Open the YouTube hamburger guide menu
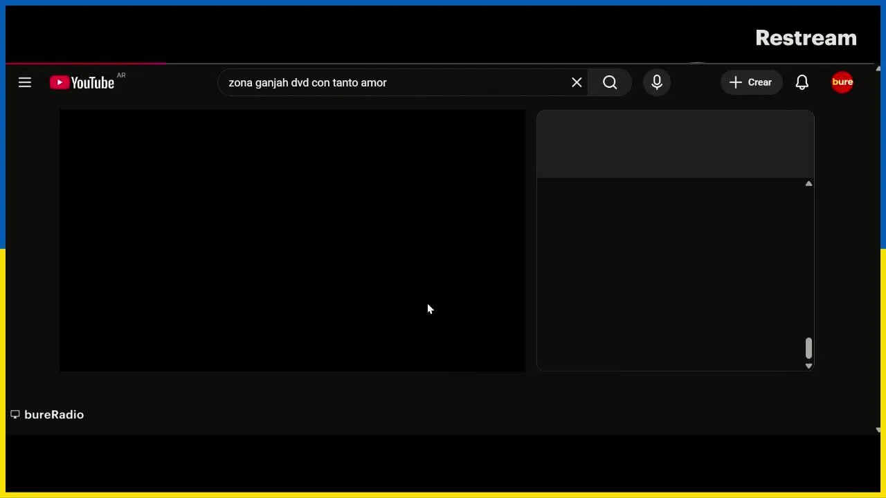The width and height of the screenshot is (886, 498). pos(25,82)
